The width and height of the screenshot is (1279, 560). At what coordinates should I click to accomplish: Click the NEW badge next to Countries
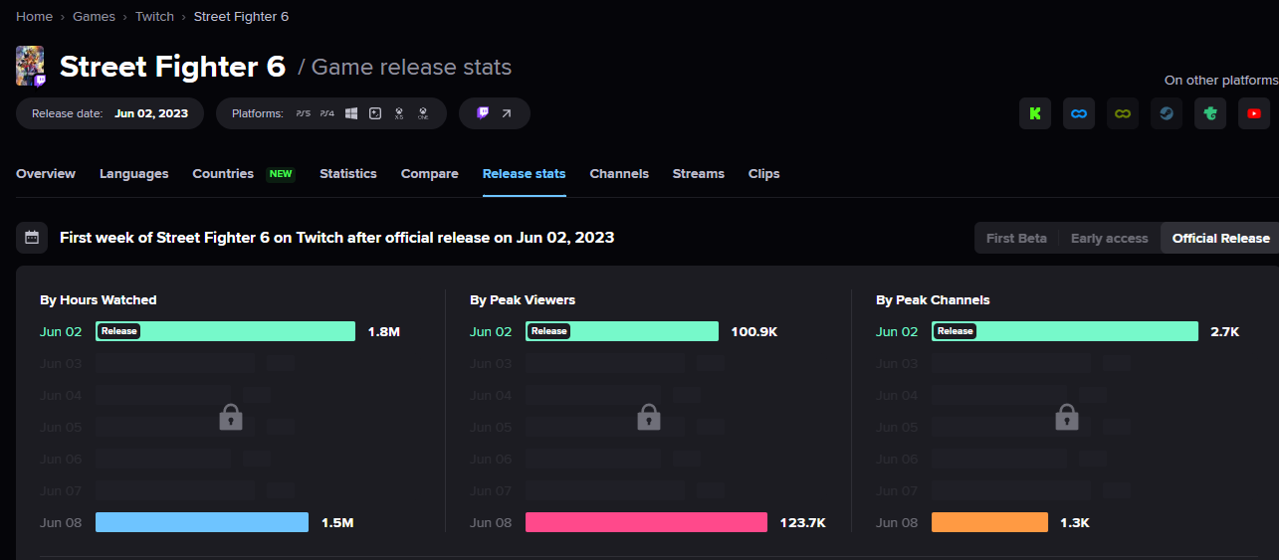[x=281, y=174]
